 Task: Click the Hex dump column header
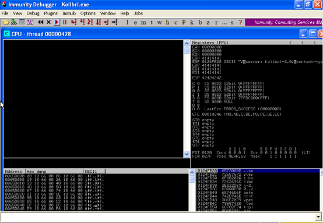54,172
